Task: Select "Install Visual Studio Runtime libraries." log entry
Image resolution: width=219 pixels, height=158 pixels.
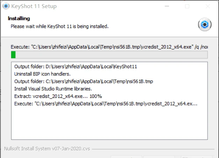Action: (x=53, y=89)
